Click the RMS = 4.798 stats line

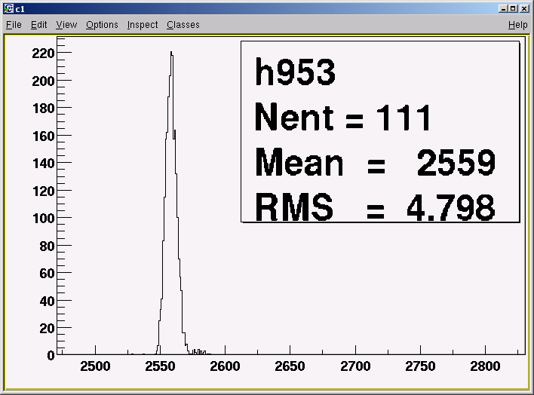pyautogui.click(x=375, y=207)
